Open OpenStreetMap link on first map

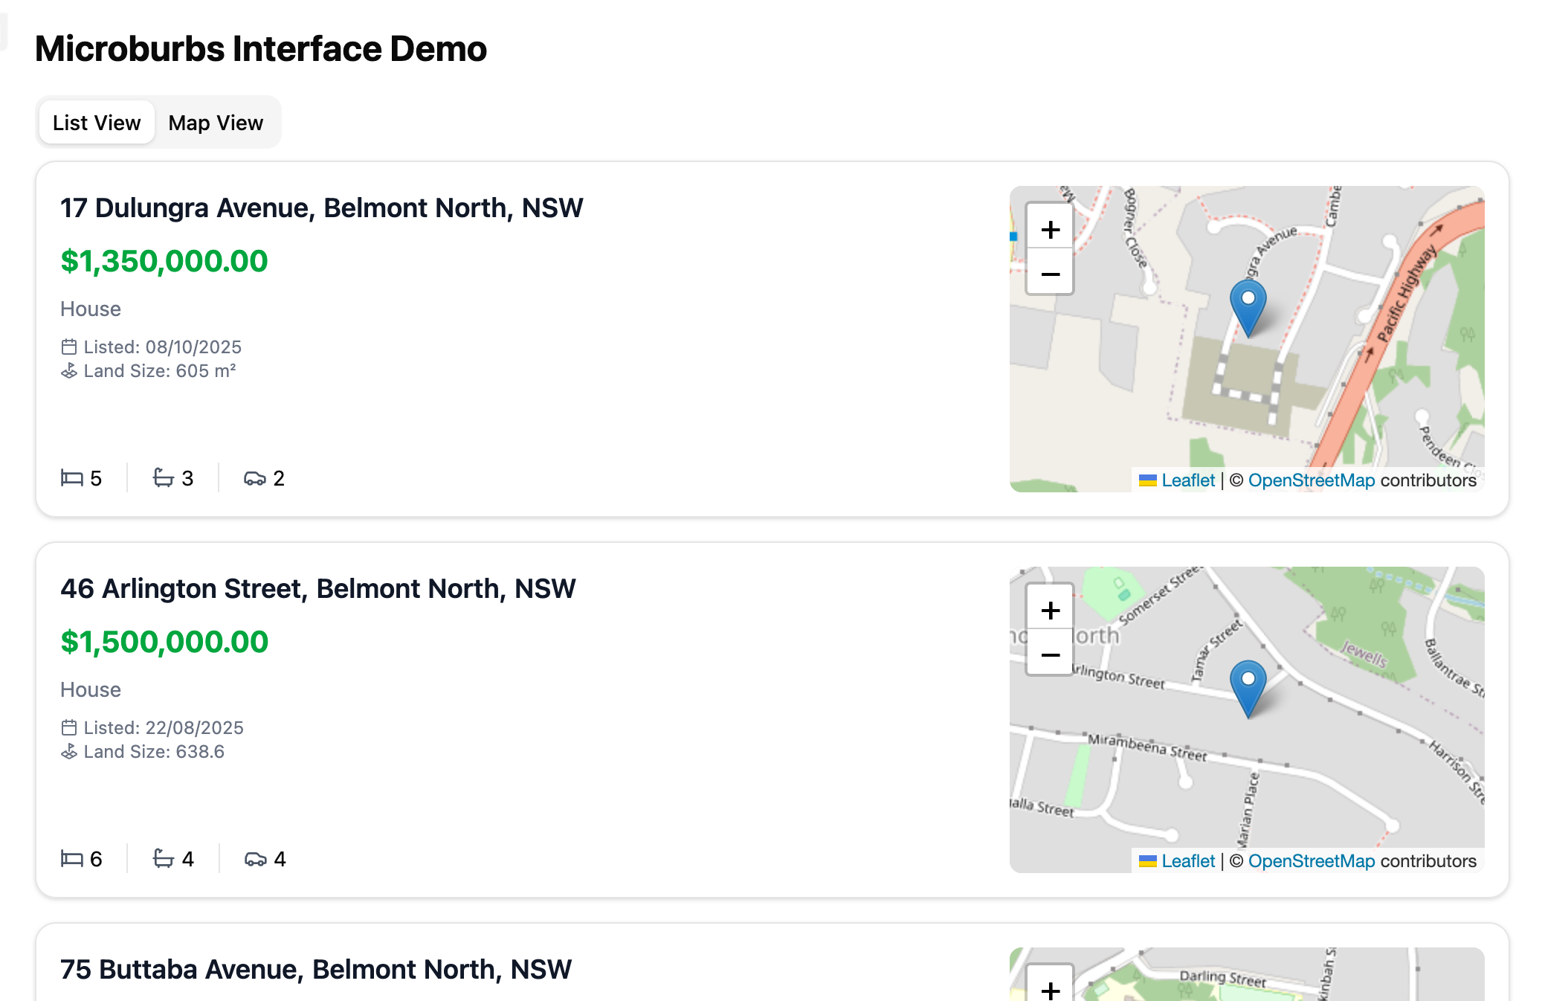coord(1311,480)
